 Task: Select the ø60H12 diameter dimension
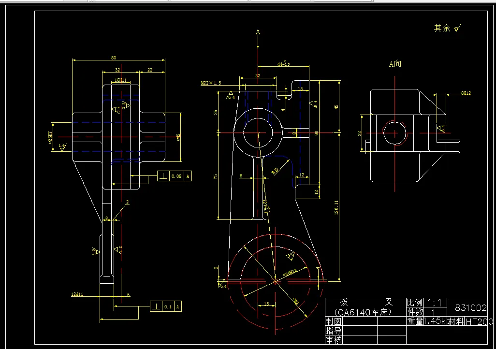point(290,273)
